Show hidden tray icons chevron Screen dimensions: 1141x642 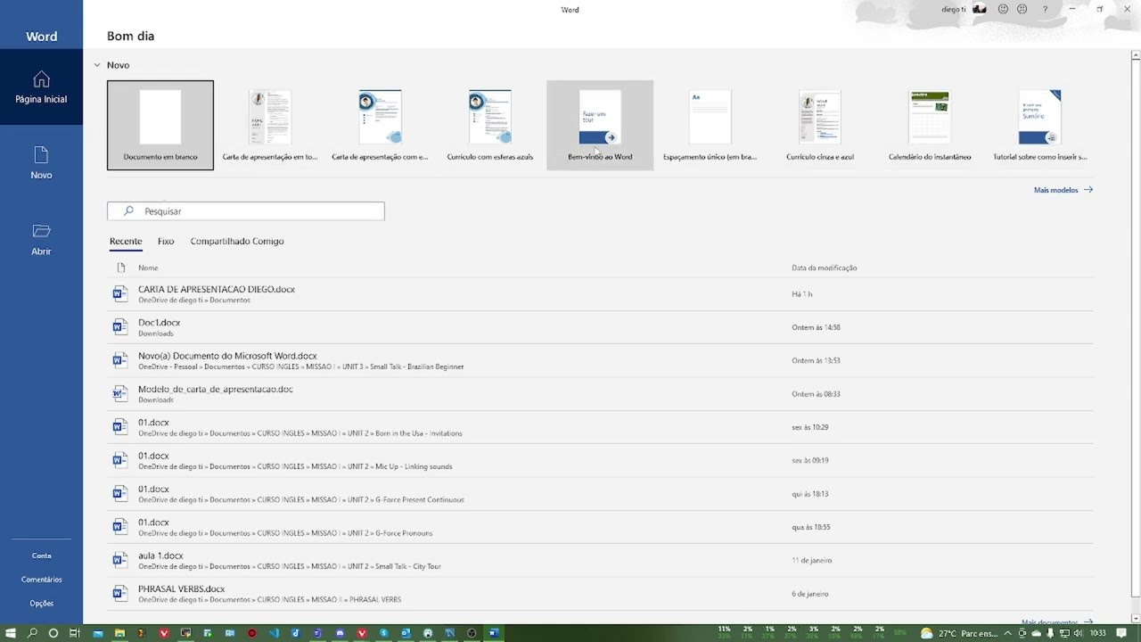pos(1007,633)
